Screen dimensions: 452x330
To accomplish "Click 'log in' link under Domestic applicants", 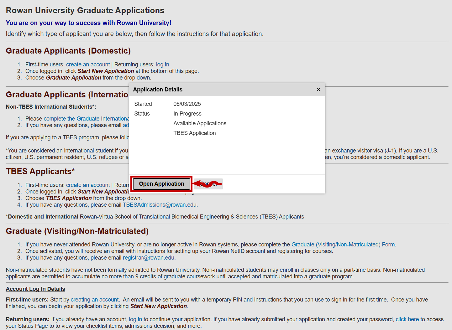I will coord(162,64).
